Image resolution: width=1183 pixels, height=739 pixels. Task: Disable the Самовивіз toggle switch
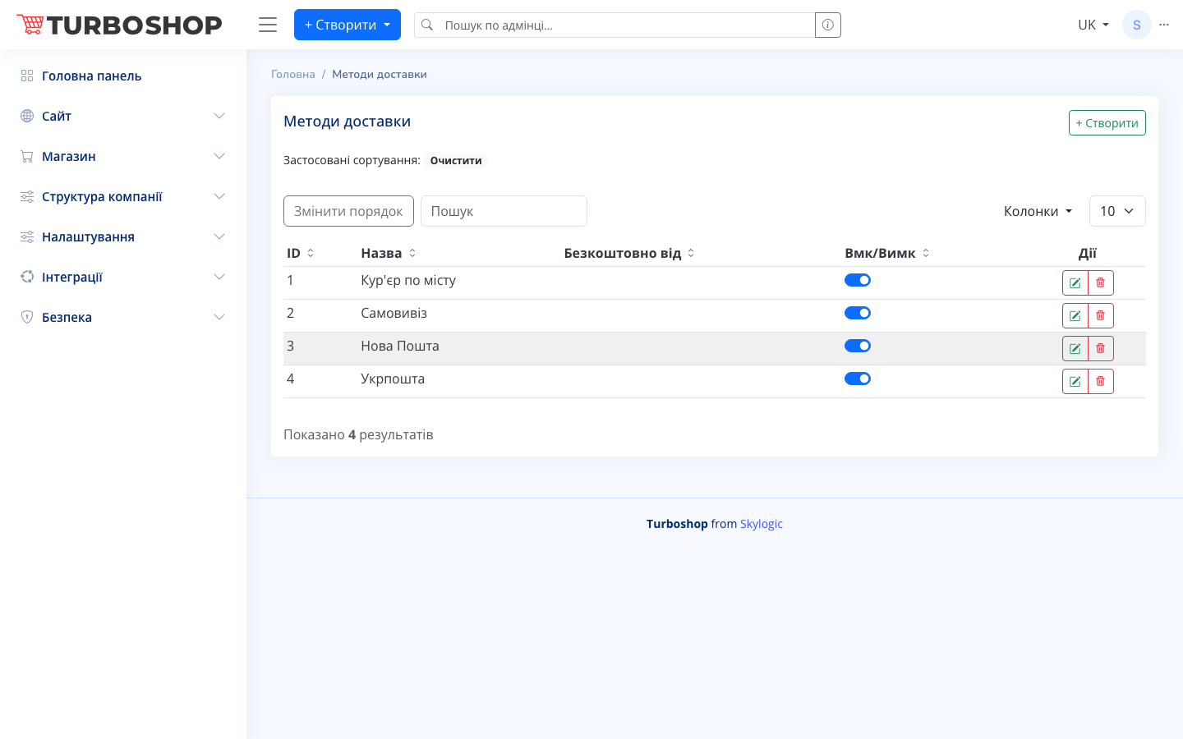coord(858,313)
